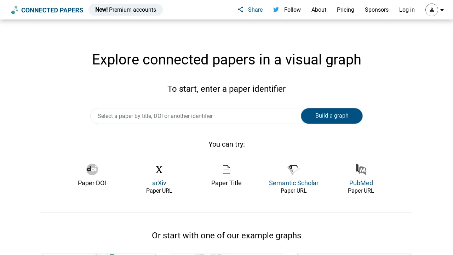Expand the account dropdown arrow
This screenshot has height=255, width=453.
point(442,10)
